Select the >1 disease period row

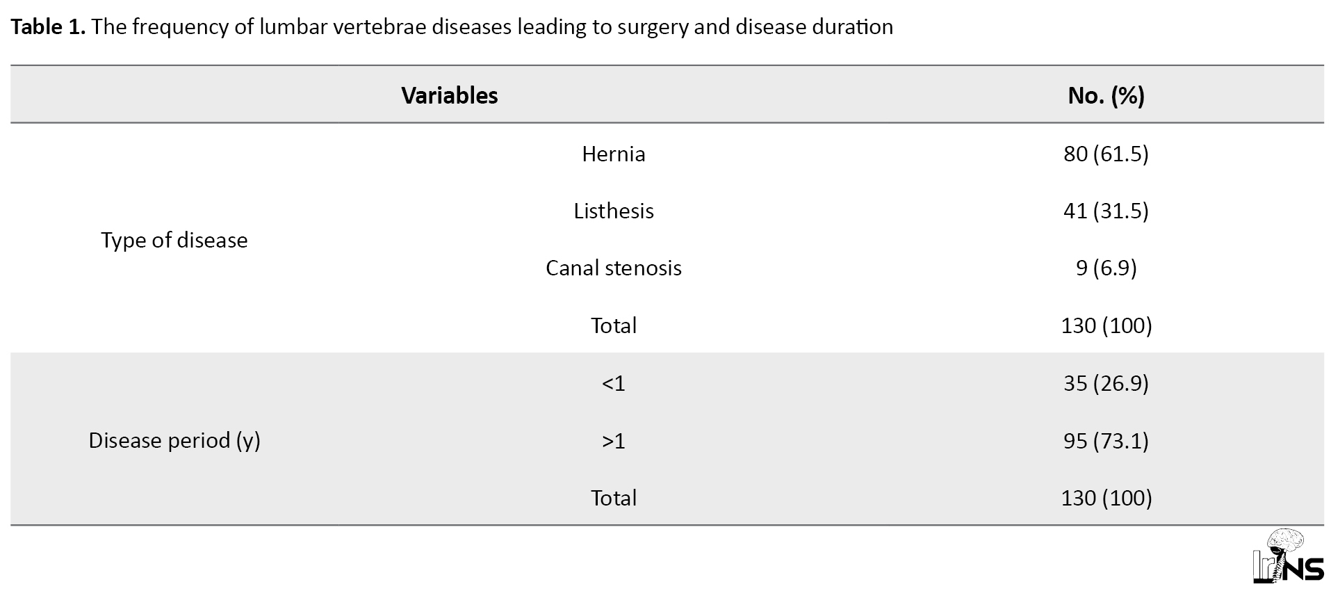point(614,441)
